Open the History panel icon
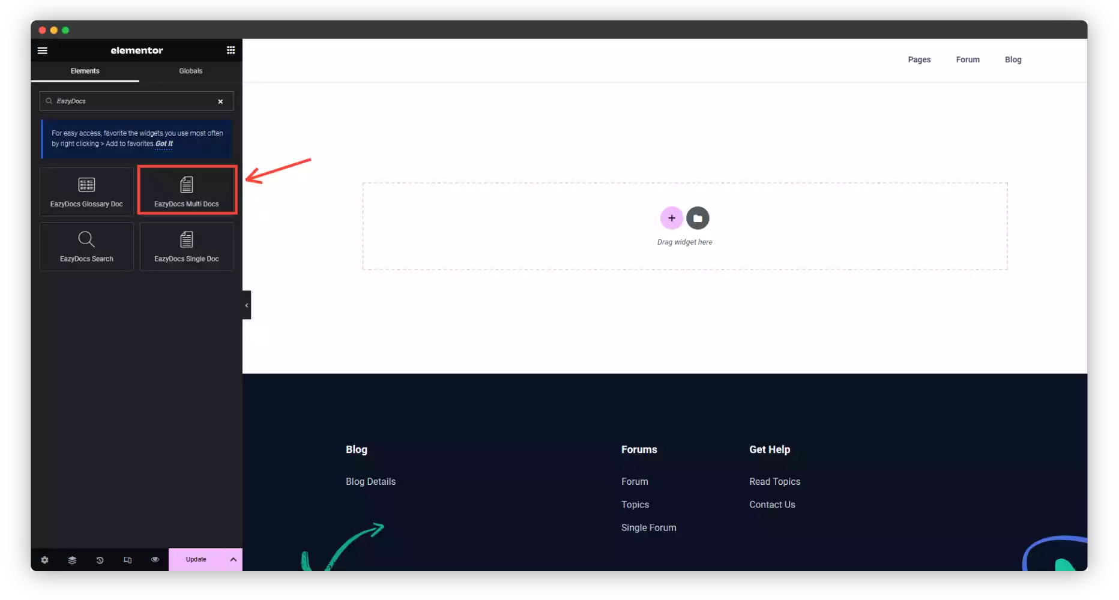This screenshot has width=1119, height=600. coord(100,560)
